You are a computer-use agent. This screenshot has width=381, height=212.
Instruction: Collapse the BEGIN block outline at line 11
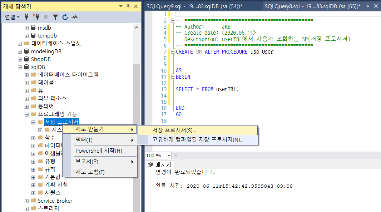(x=173, y=77)
